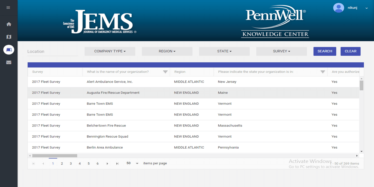Expand the nikunj account chevron
Screen dimensions: 374x187
367,8
